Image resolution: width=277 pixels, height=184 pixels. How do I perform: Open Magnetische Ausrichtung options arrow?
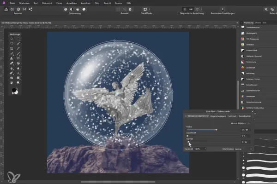pos(201,9)
